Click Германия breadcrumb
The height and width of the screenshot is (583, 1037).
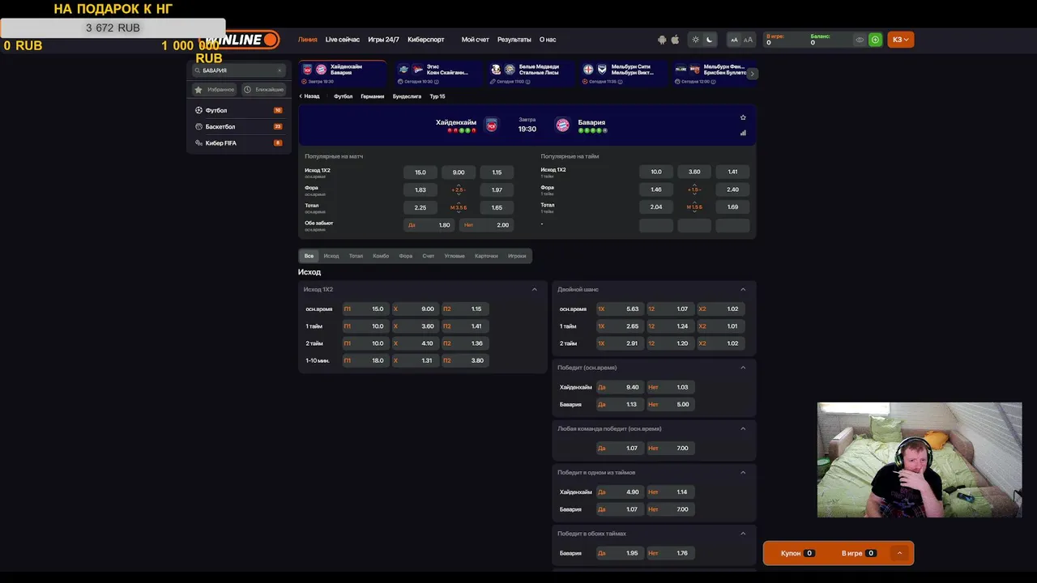click(373, 96)
